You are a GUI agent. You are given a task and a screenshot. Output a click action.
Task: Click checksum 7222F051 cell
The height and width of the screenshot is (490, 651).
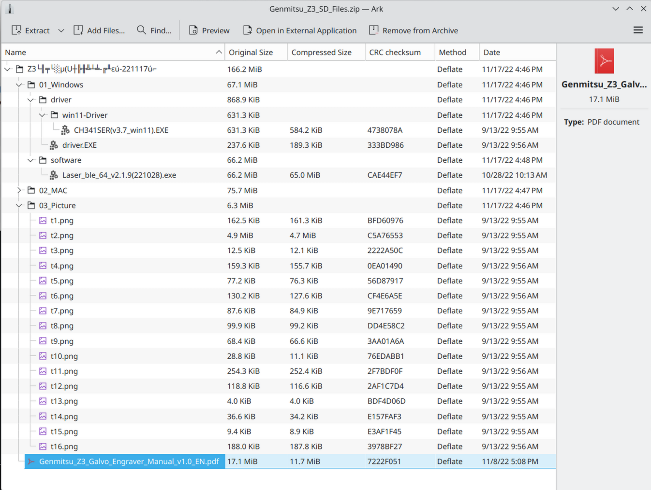pos(384,462)
